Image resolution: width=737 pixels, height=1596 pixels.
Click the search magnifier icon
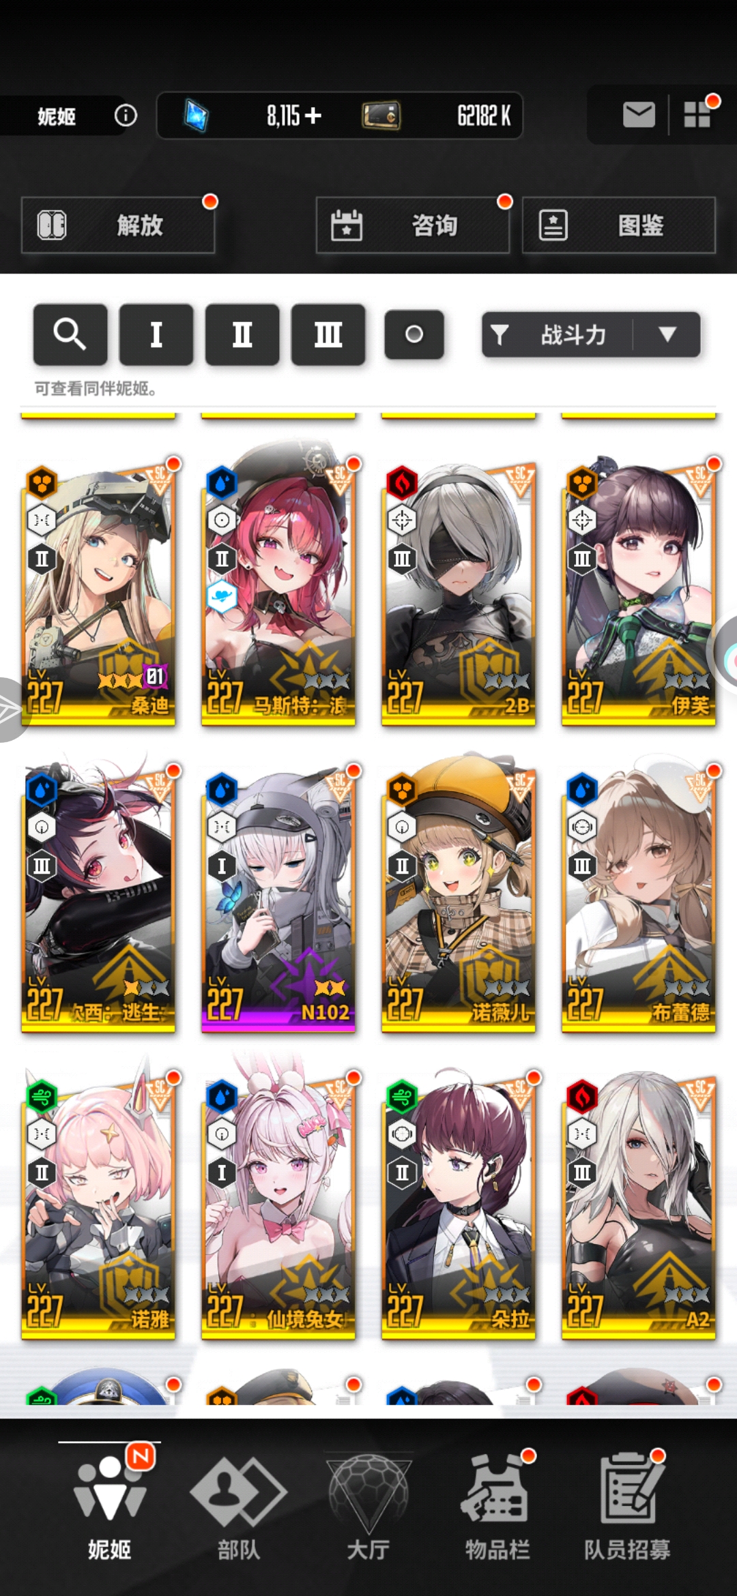(70, 334)
